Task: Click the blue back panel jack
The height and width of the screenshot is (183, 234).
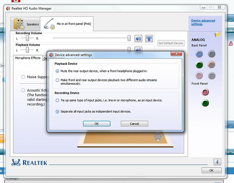Action: (x=199, y=54)
